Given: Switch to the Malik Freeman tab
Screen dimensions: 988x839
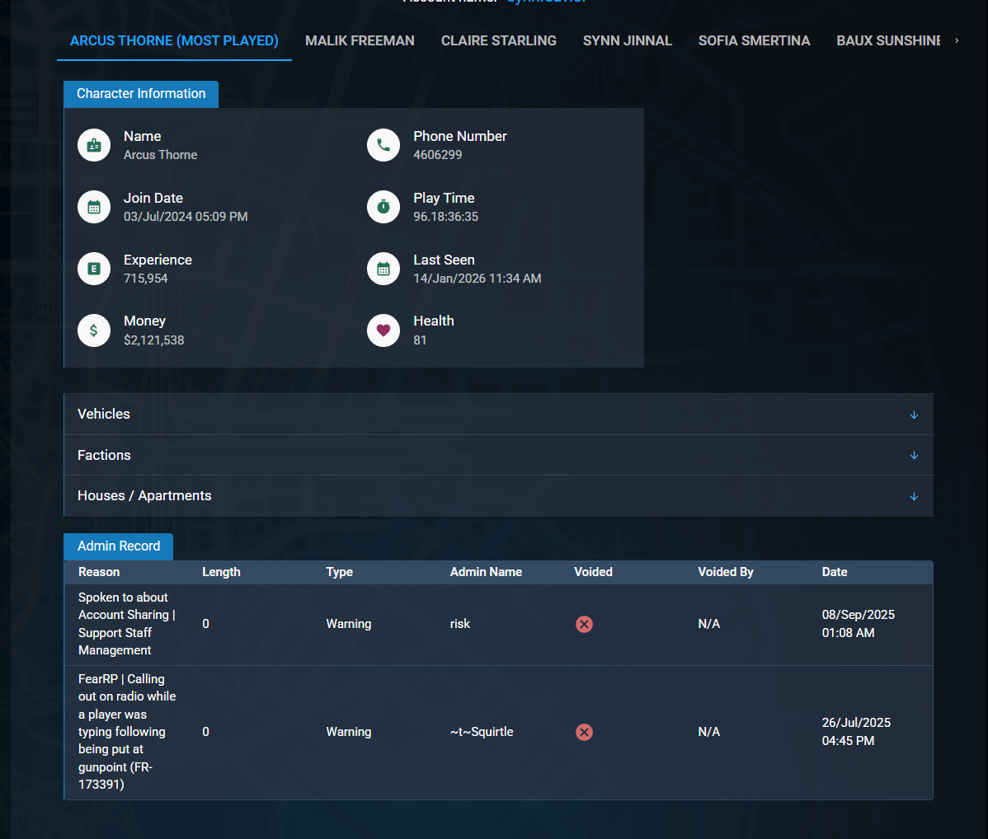Looking at the screenshot, I should [360, 41].
